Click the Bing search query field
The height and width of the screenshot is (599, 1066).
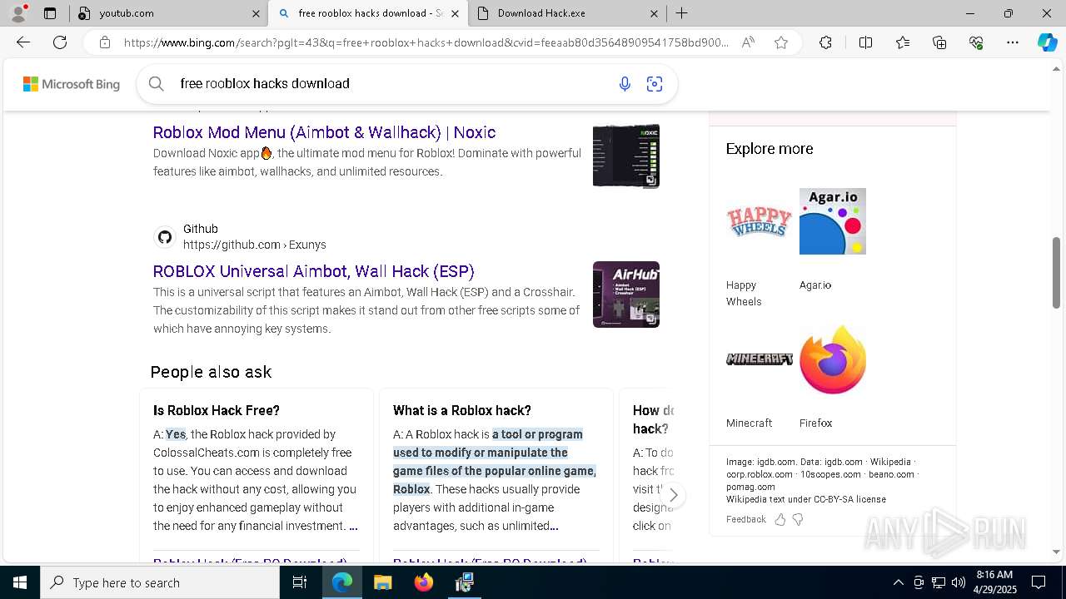point(391,83)
